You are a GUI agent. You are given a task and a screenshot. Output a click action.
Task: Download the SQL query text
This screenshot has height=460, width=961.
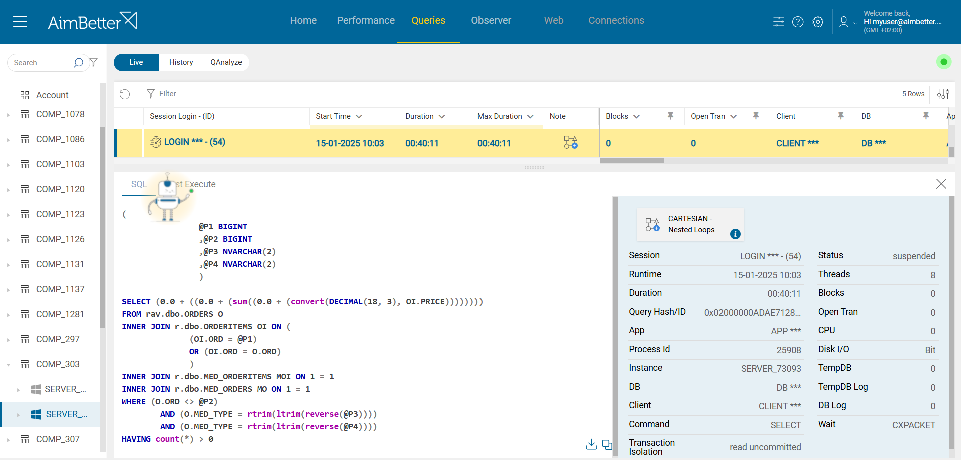coord(591,444)
